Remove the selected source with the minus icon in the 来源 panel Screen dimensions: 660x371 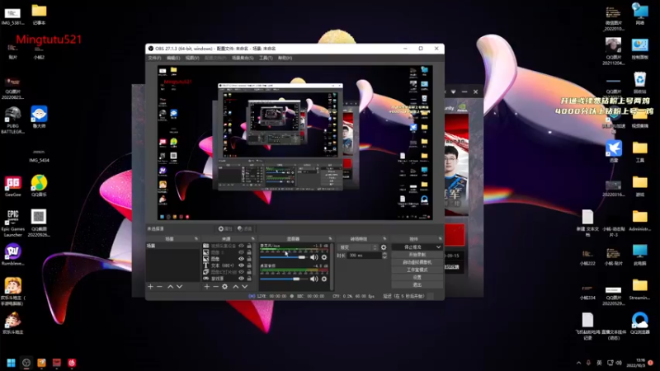pos(215,286)
